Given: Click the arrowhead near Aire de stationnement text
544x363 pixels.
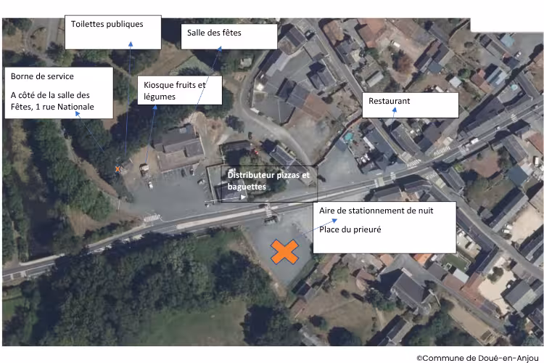Looking at the screenshot, I should coord(334,220).
